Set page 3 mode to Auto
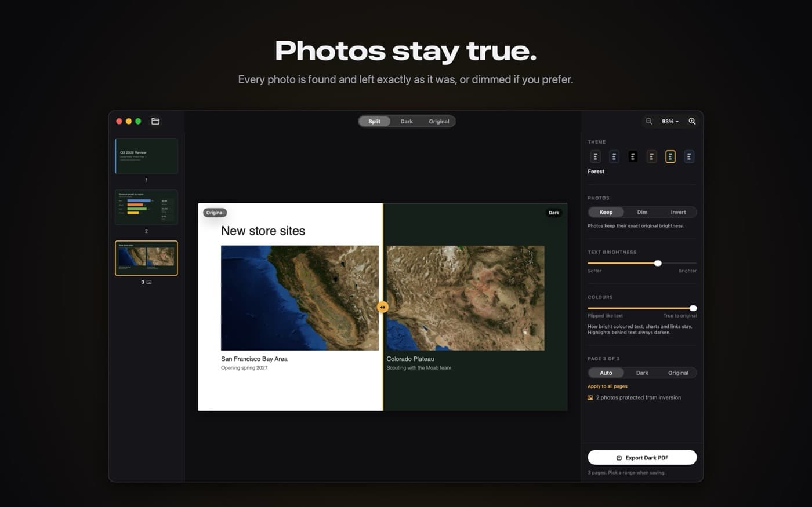This screenshot has height=507, width=812. tap(606, 373)
